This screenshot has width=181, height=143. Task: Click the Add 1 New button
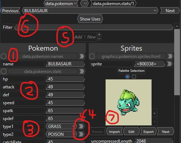pyautogui.click(x=85, y=37)
